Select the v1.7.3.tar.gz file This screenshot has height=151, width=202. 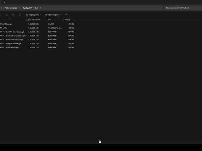[x=6, y=24]
